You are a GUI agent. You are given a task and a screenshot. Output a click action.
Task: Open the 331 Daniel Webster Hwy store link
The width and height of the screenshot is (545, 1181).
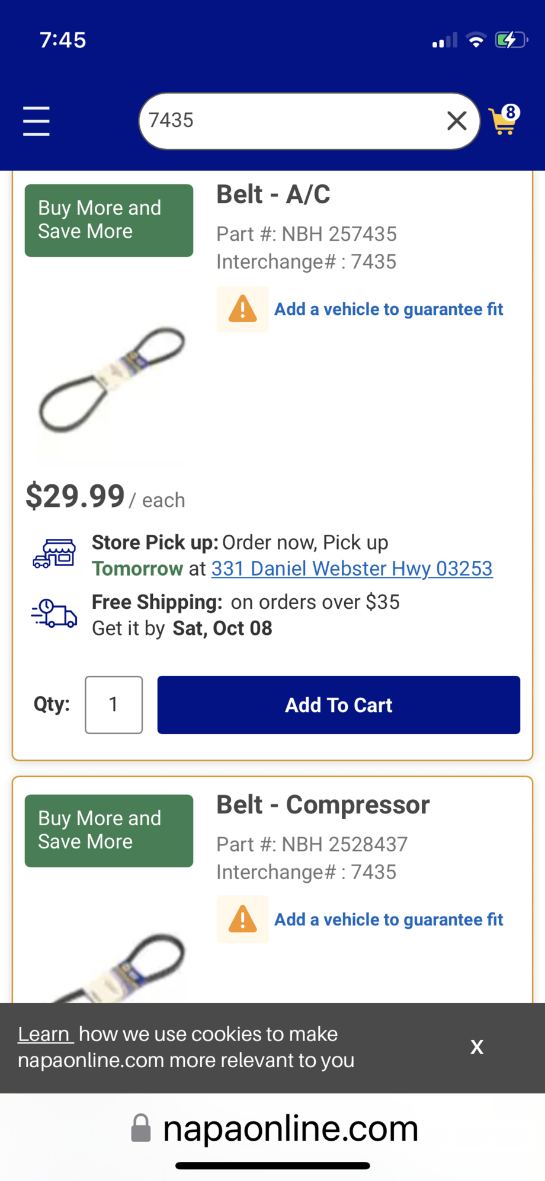[x=352, y=569]
